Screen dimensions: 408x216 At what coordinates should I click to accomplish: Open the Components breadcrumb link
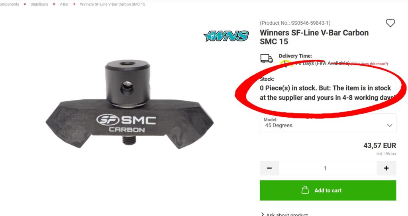click(x=10, y=4)
